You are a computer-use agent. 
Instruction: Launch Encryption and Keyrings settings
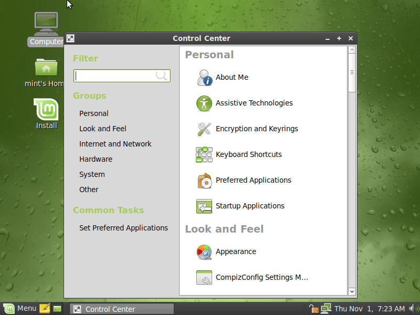[204, 129]
